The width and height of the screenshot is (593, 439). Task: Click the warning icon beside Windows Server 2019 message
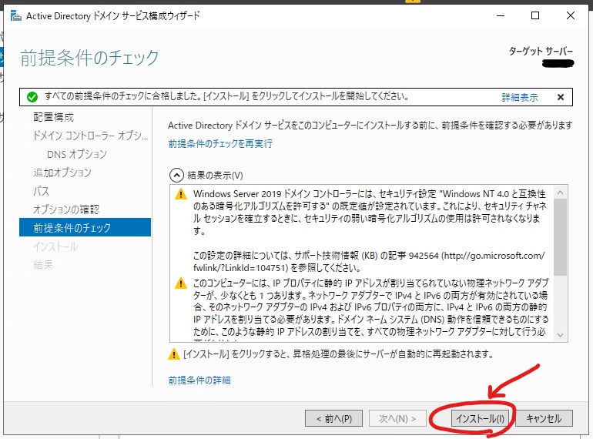[x=181, y=194]
